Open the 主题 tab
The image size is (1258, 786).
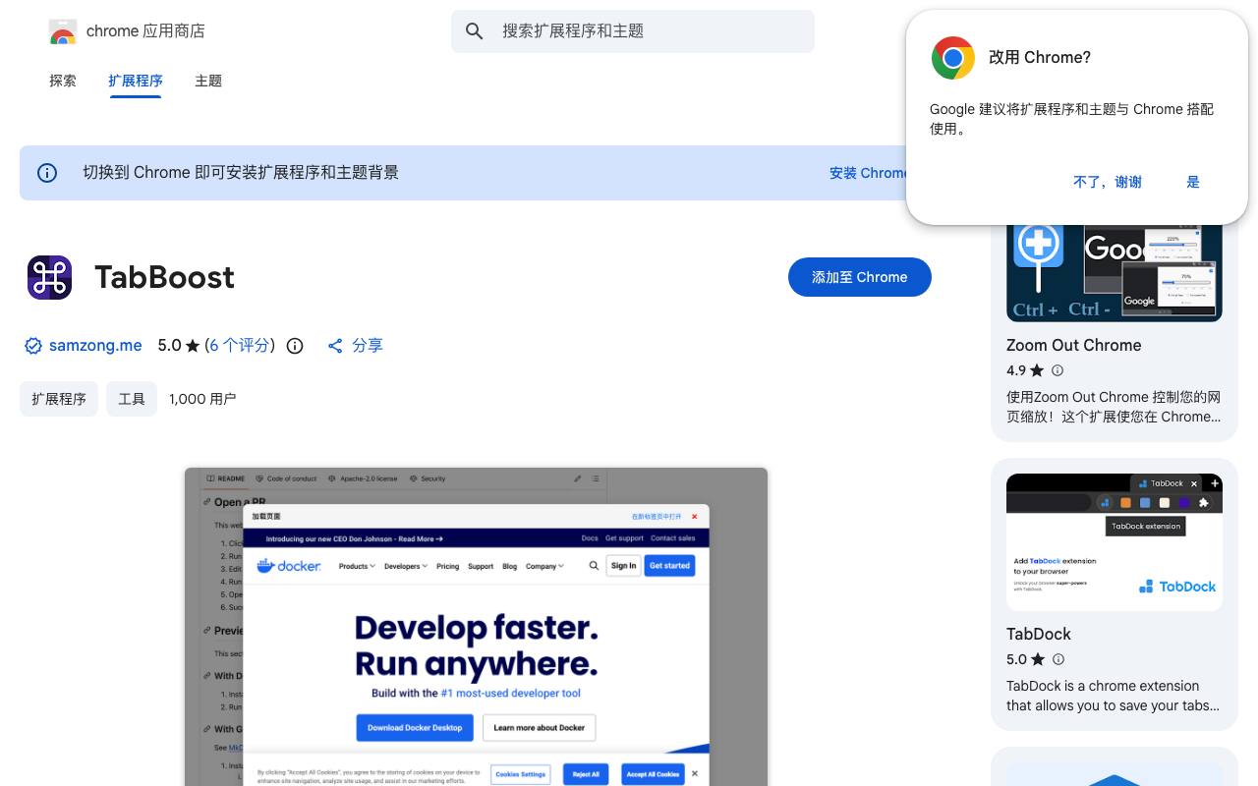tap(208, 81)
